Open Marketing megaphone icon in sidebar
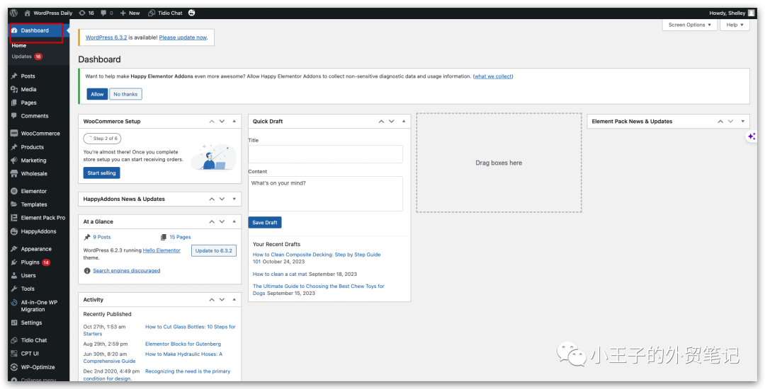 point(14,160)
